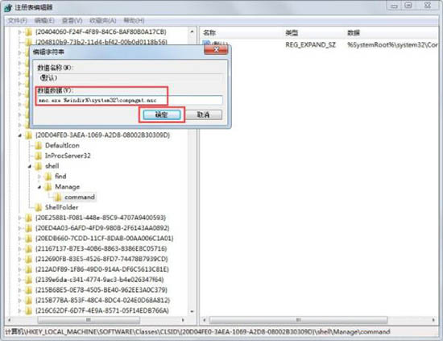
Task: Select the {212ADF89-1F86-49D0-914A-DF6C5613C81E} key
Action: click(102, 269)
